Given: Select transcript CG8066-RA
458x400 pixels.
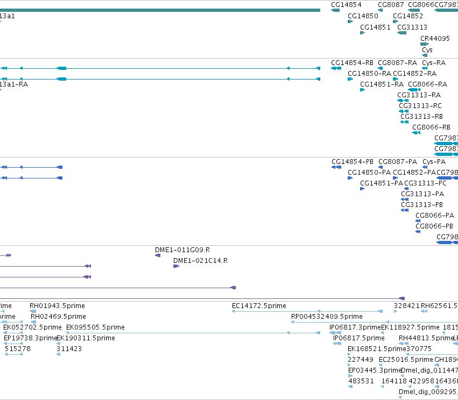Looking at the screenshot, I should (x=427, y=84).
